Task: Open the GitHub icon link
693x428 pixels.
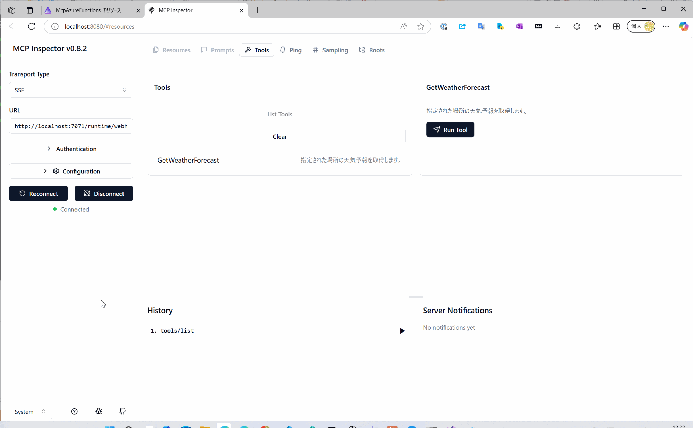Action: coord(122,411)
